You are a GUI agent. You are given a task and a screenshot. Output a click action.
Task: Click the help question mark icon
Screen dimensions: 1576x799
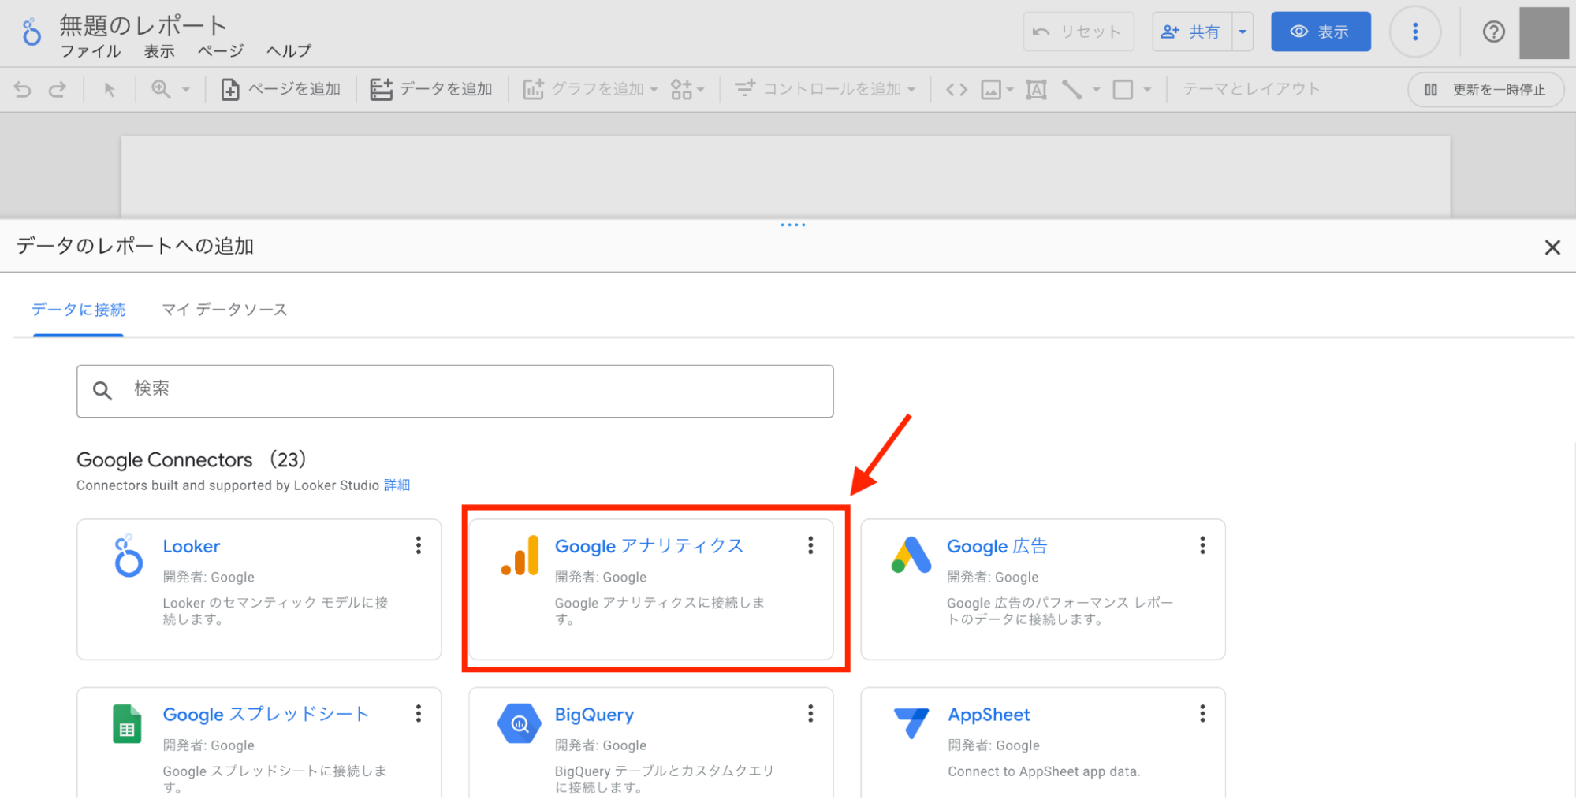1493,32
